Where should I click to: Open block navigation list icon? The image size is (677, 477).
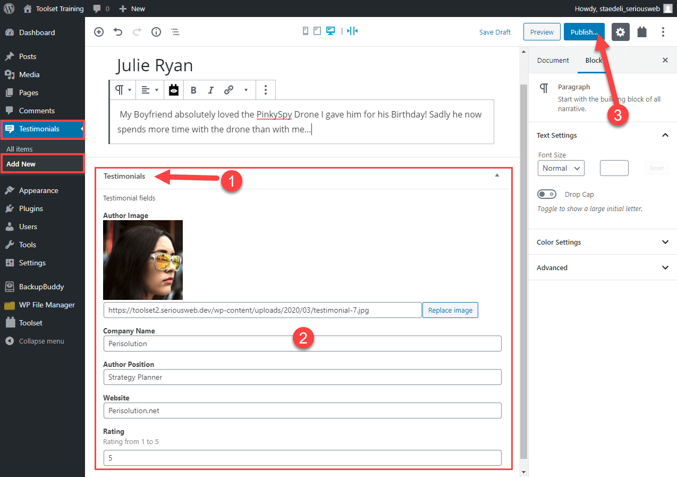[x=175, y=32]
